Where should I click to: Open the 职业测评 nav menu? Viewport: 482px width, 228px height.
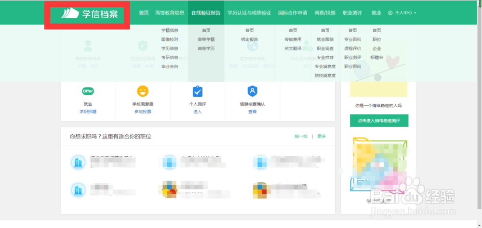click(x=352, y=13)
